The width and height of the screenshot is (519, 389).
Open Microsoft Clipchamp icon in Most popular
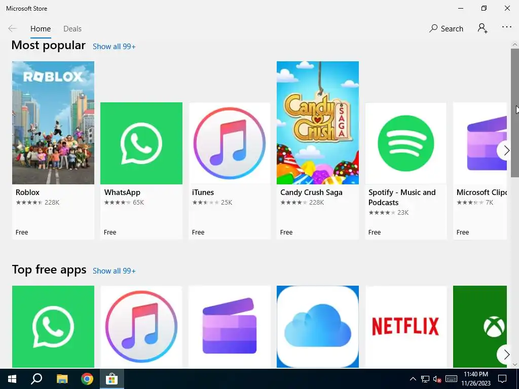pos(480,143)
